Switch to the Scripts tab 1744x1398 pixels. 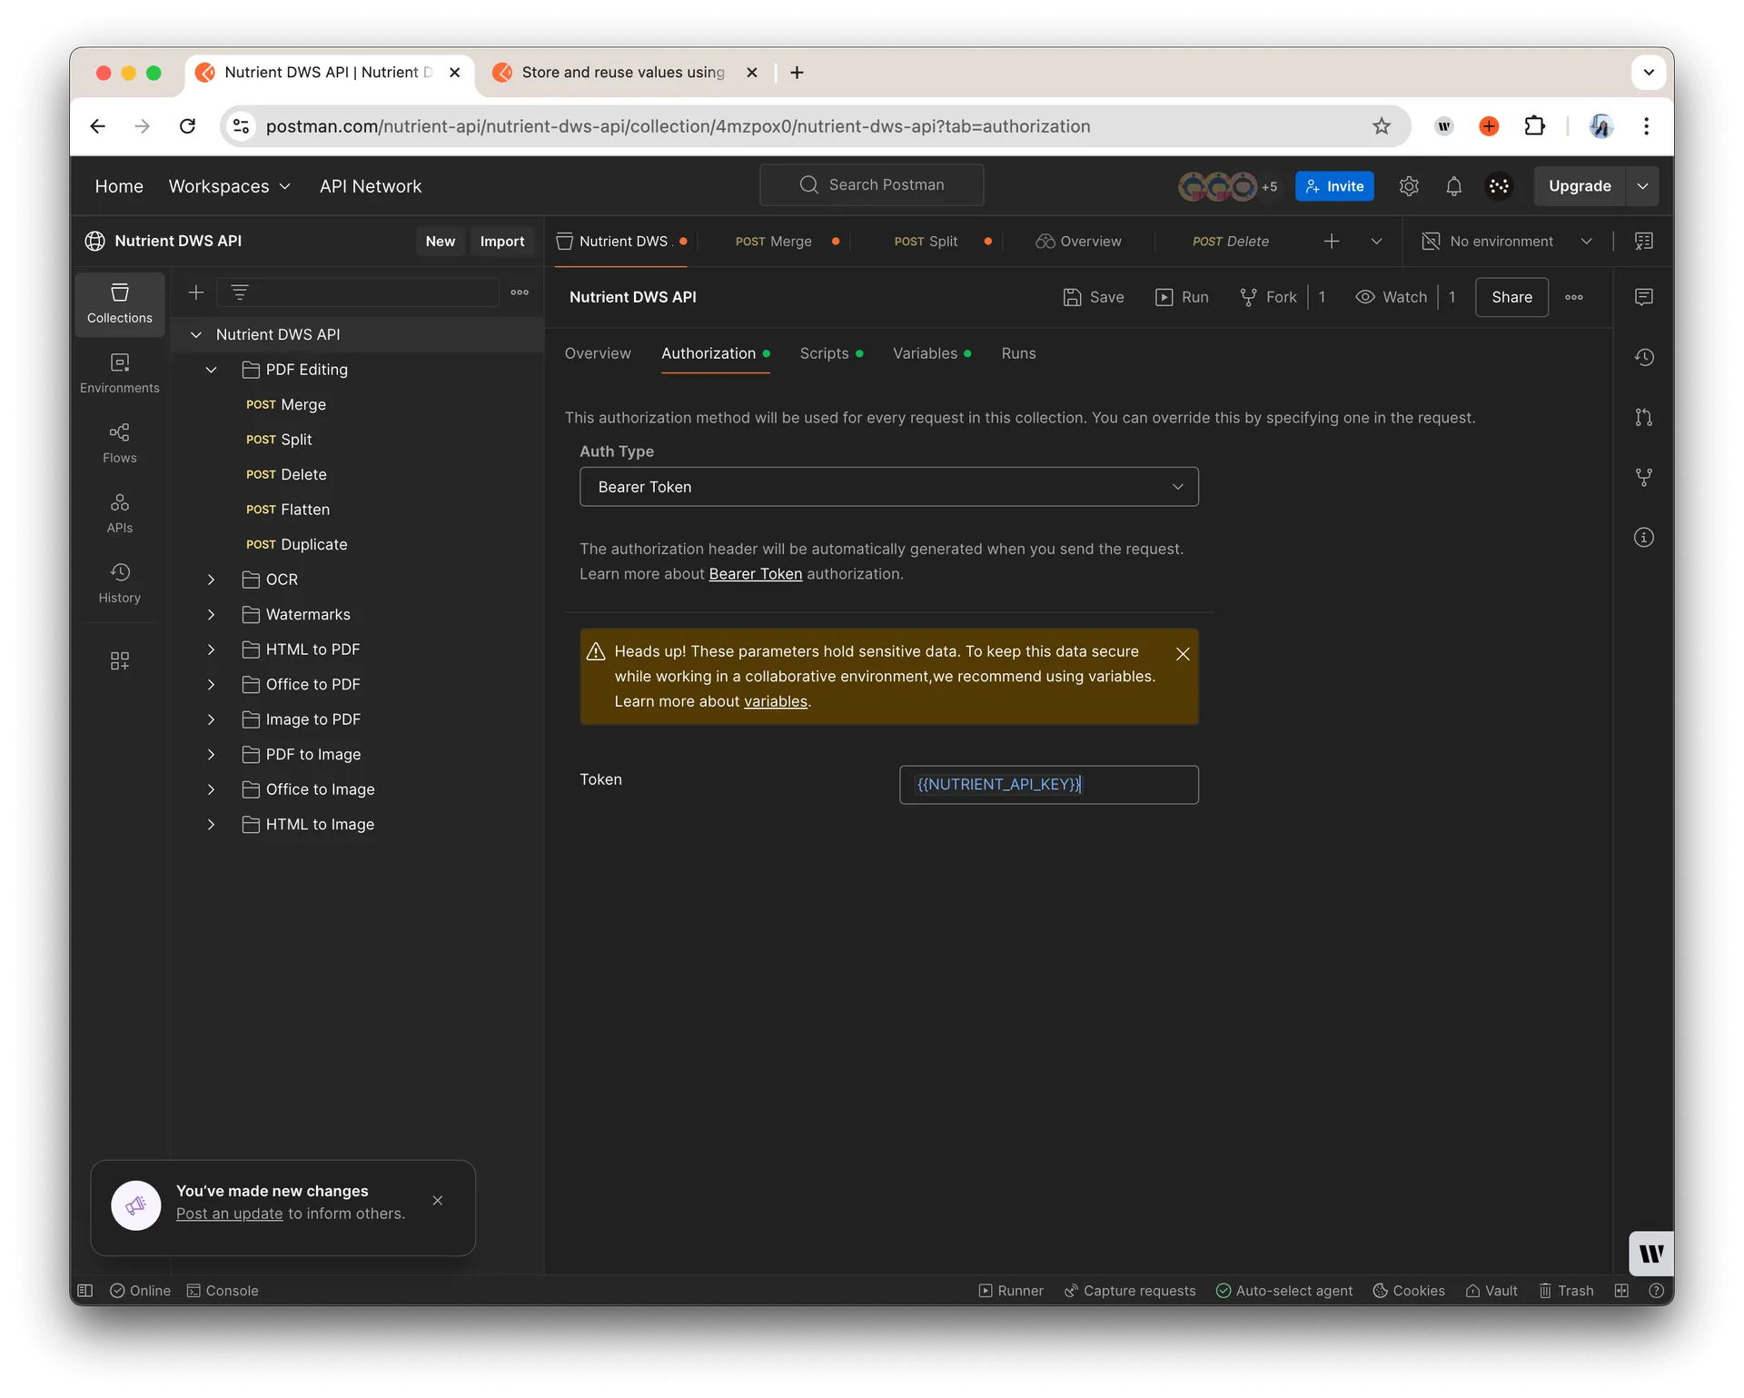pyautogui.click(x=830, y=353)
